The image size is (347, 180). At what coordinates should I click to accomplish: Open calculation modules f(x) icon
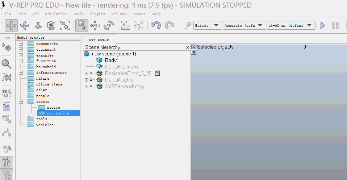tap(7, 77)
